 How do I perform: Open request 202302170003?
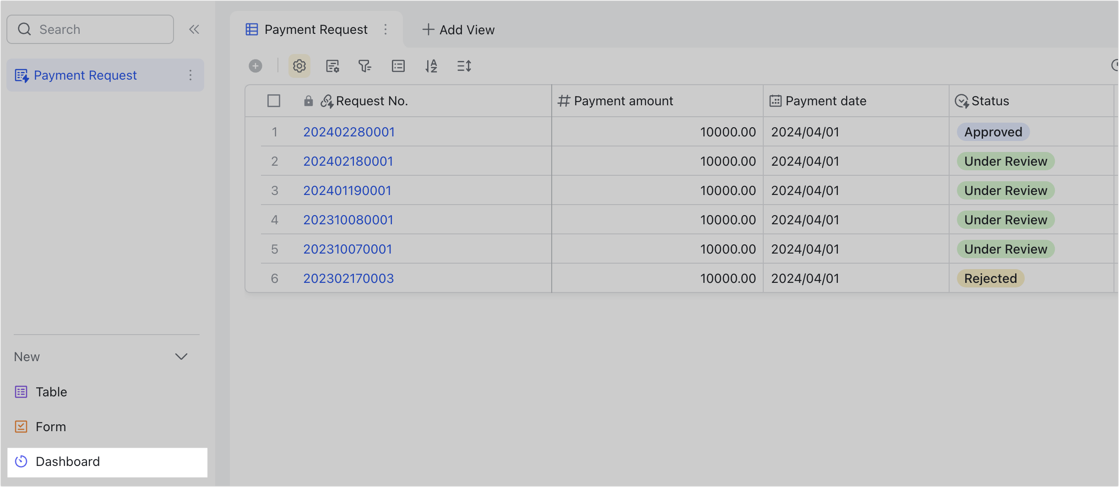[x=348, y=278]
